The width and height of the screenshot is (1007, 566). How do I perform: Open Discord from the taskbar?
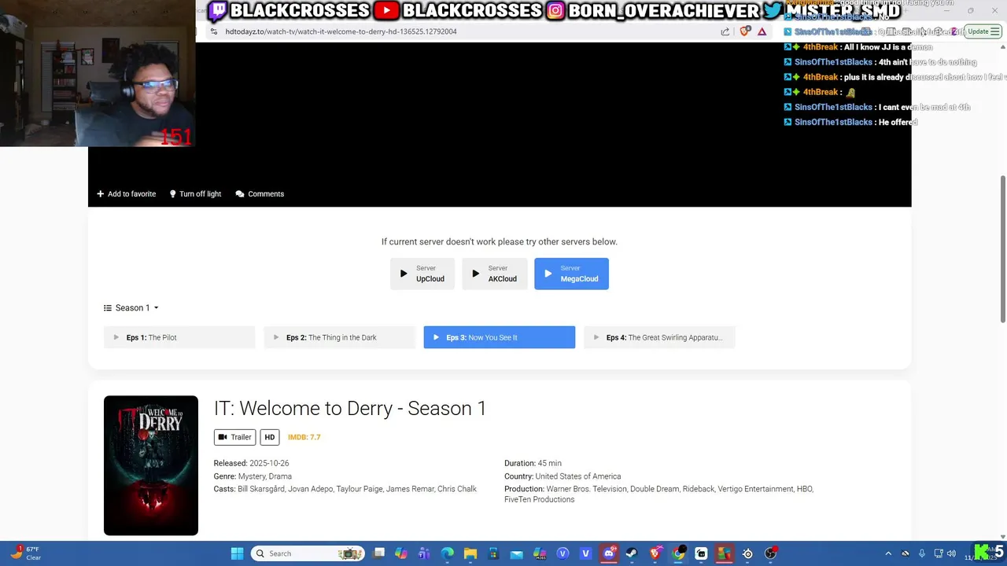pyautogui.click(x=608, y=553)
